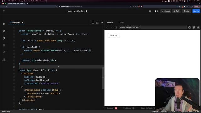This screenshot has height=113, width=201.
Task: Click the Brave Shields icon
Action: coord(139,6)
